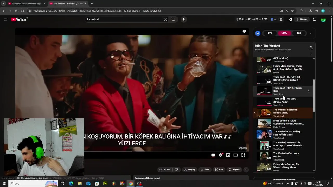
Task: Open File Explorer from the taskbar
Action: pos(80,184)
